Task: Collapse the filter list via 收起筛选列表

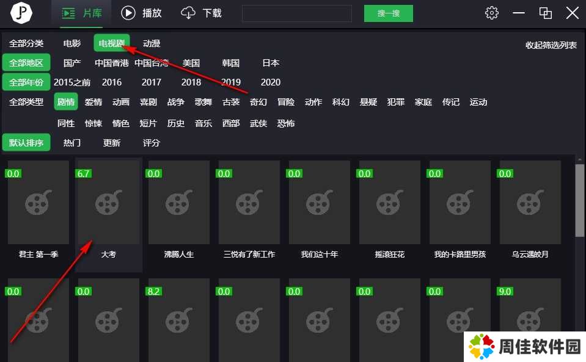Action: pyautogui.click(x=551, y=45)
